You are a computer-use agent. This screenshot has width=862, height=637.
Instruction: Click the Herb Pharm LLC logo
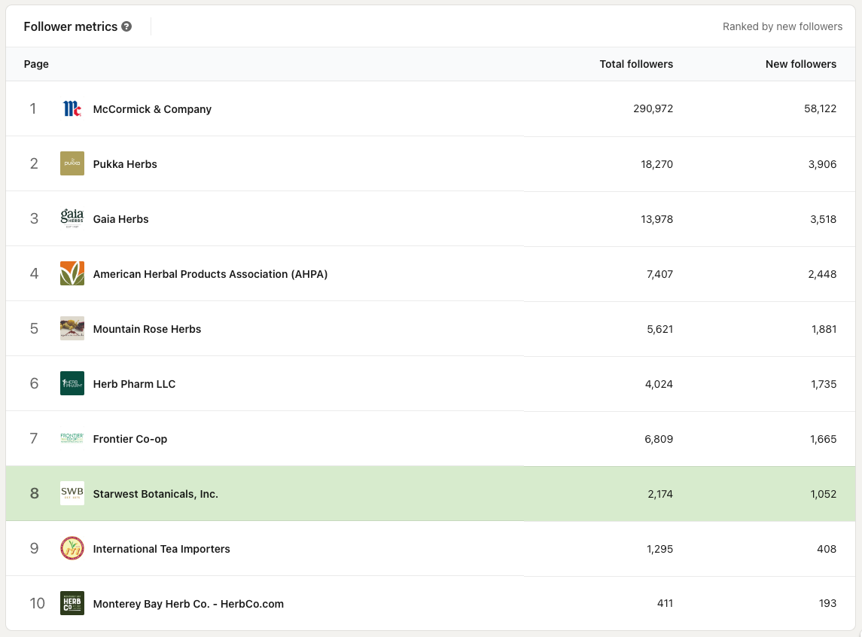(72, 384)
